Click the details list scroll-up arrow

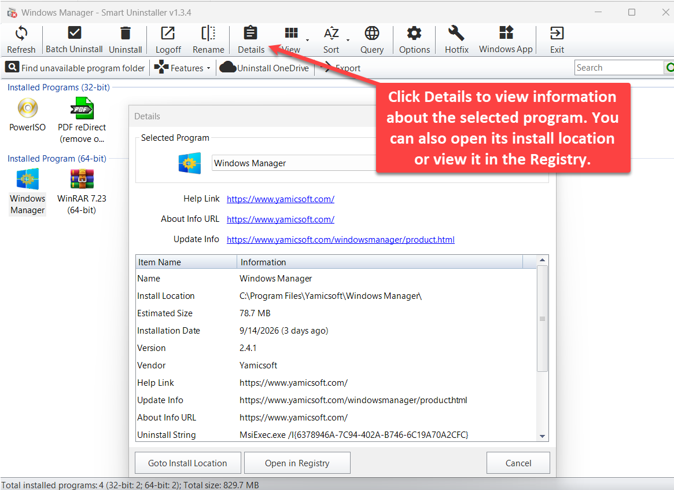coord(543,260)
